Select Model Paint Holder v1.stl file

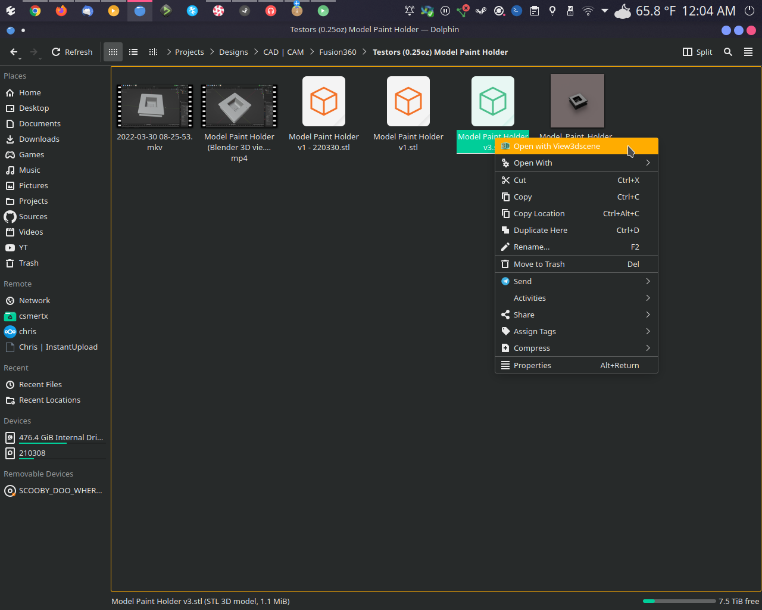pos(408,113)
